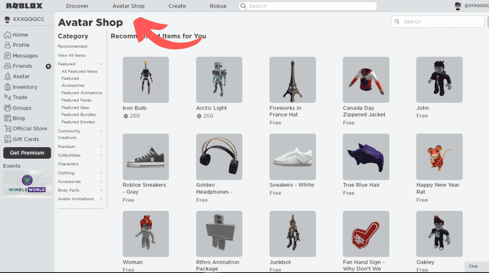Select Featured Faces category
The width and height of the screenshot is (489, 273).
point(76,100)
